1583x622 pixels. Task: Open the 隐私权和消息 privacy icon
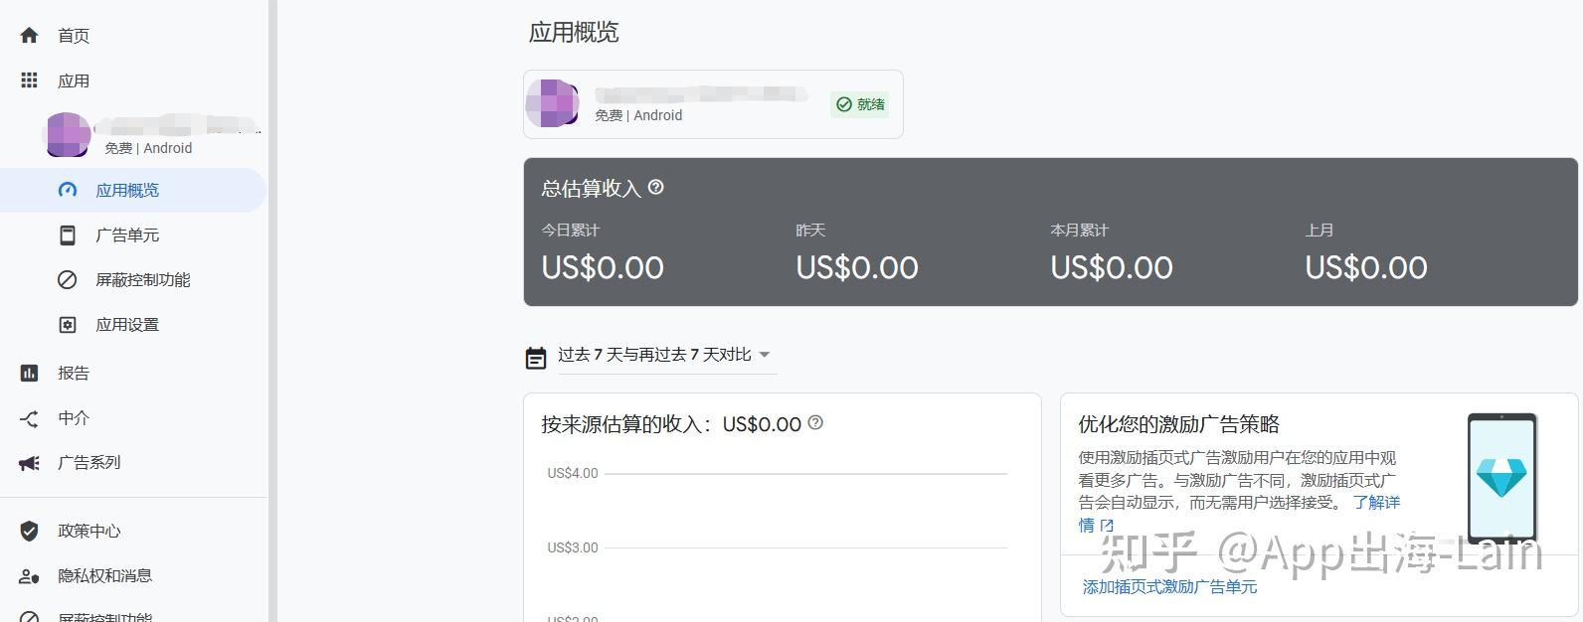pyautogui.click(x=29, y=575)
